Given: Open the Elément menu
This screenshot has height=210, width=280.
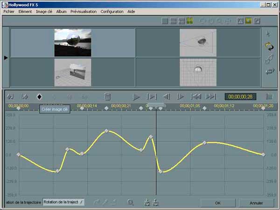Looking at the screenshot, I should coord(25,12).
